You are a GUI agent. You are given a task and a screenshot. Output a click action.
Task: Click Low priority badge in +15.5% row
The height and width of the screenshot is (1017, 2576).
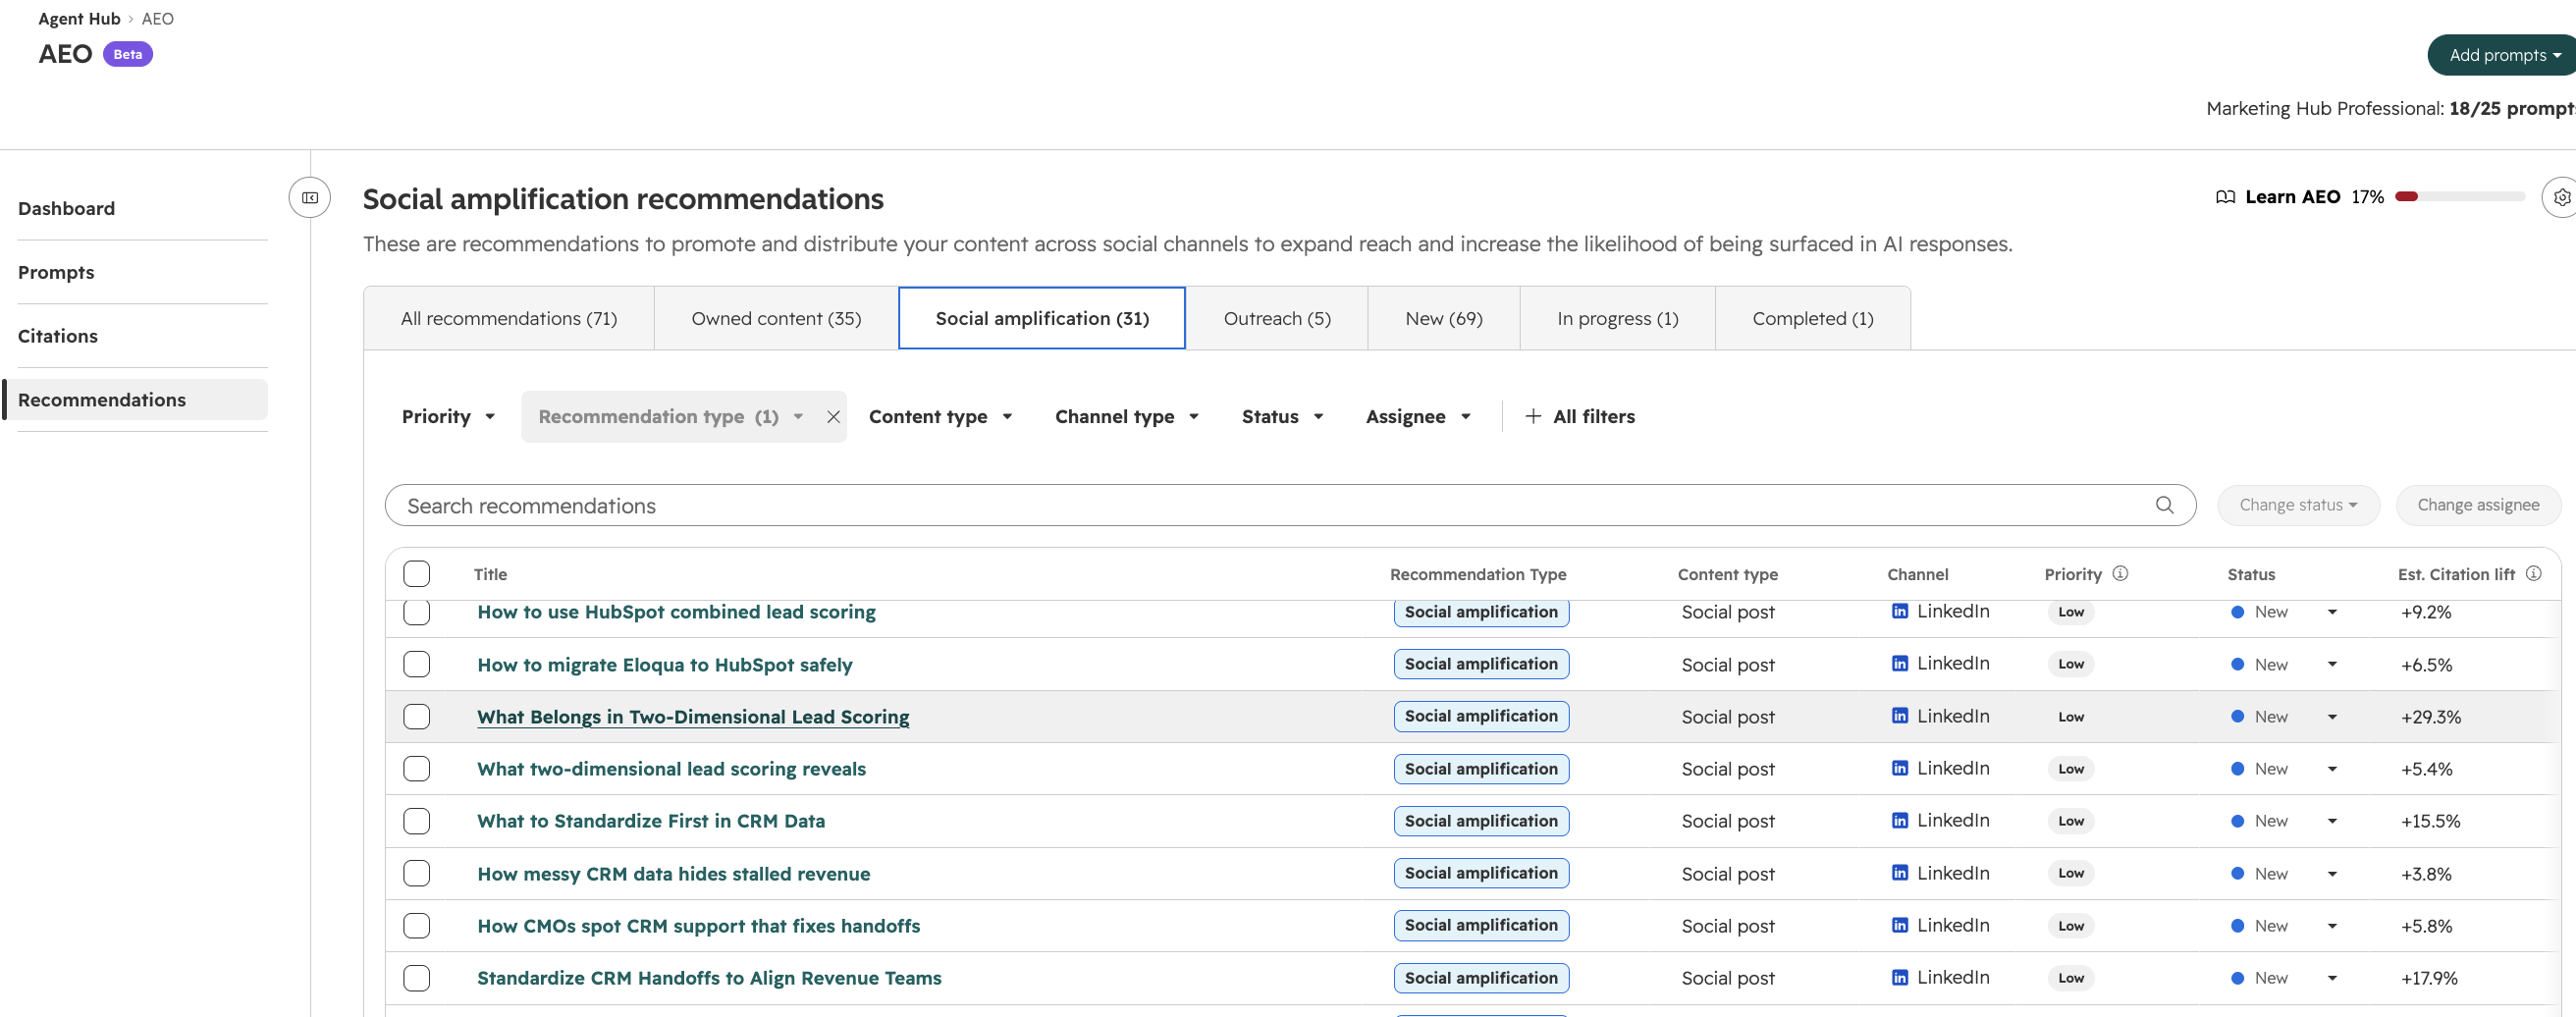pyautogui.click(x=2071, y=821)
